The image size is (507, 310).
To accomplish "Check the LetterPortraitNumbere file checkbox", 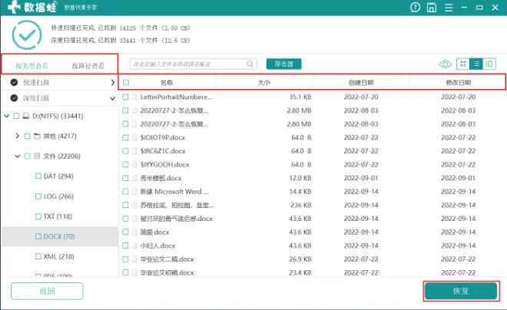I will pos(125,97).
